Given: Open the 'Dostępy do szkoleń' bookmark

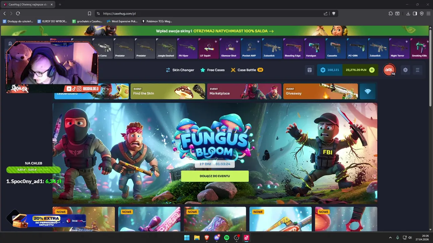Looking at the screenshot, I should (18, 21).
